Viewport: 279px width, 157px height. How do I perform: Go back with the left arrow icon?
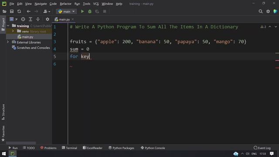coord(28,12)
